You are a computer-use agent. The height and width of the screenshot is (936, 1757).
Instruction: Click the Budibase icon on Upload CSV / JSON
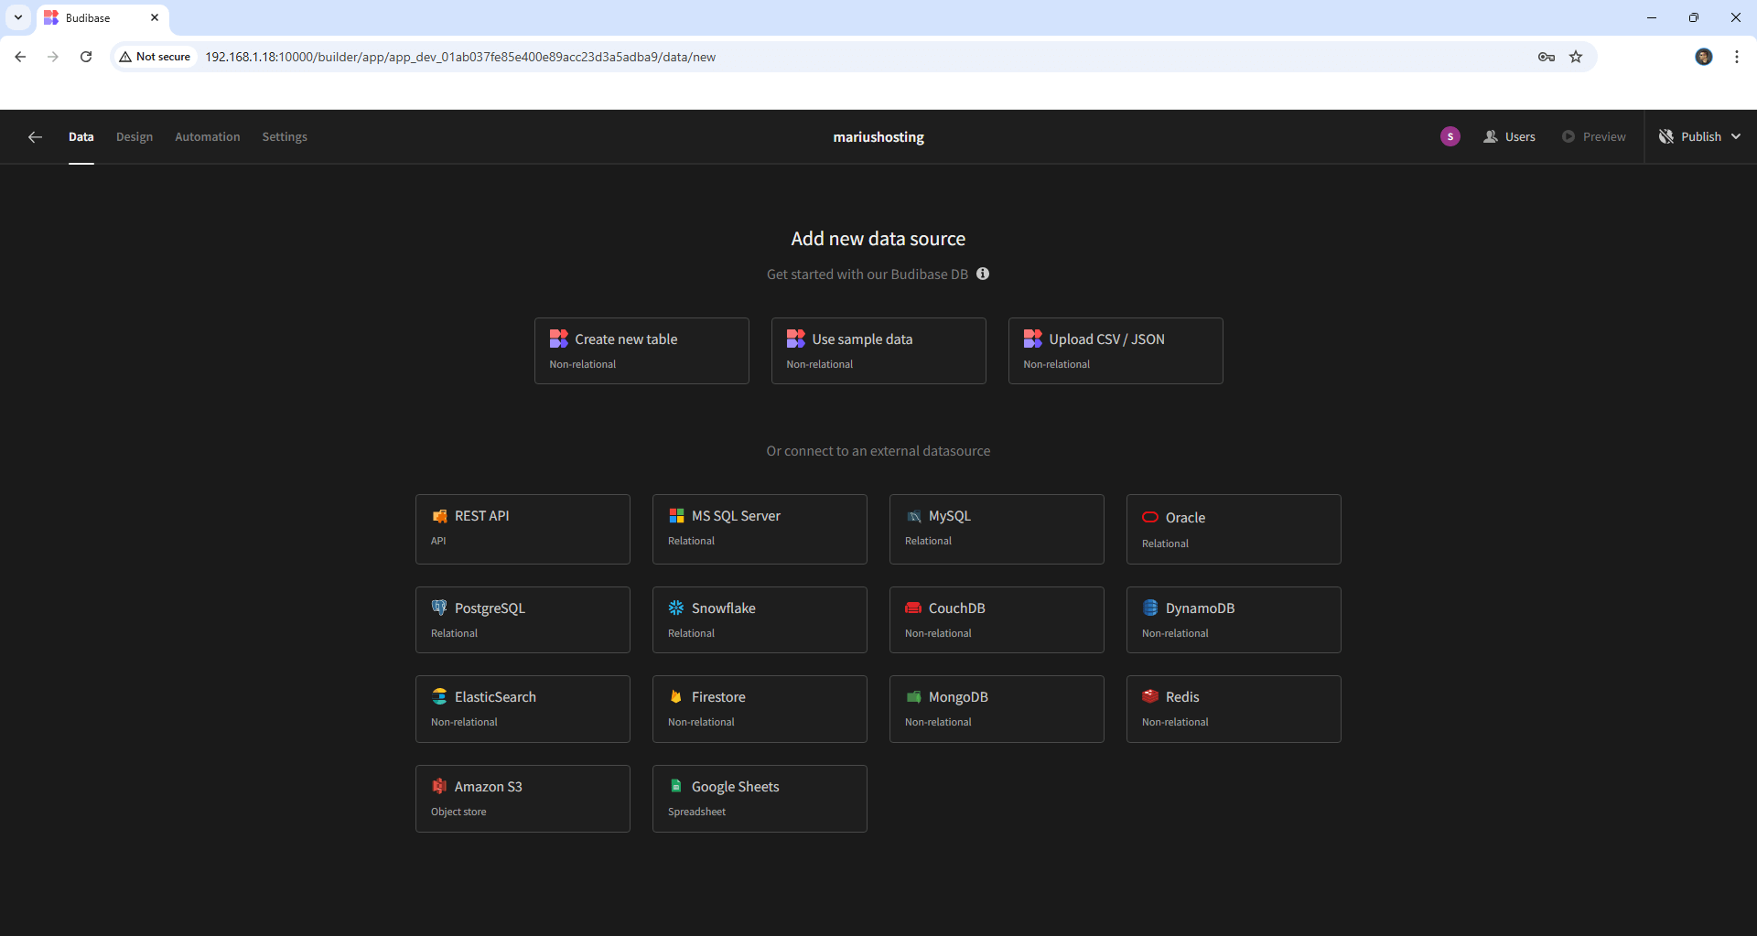tap(1032, 339)
